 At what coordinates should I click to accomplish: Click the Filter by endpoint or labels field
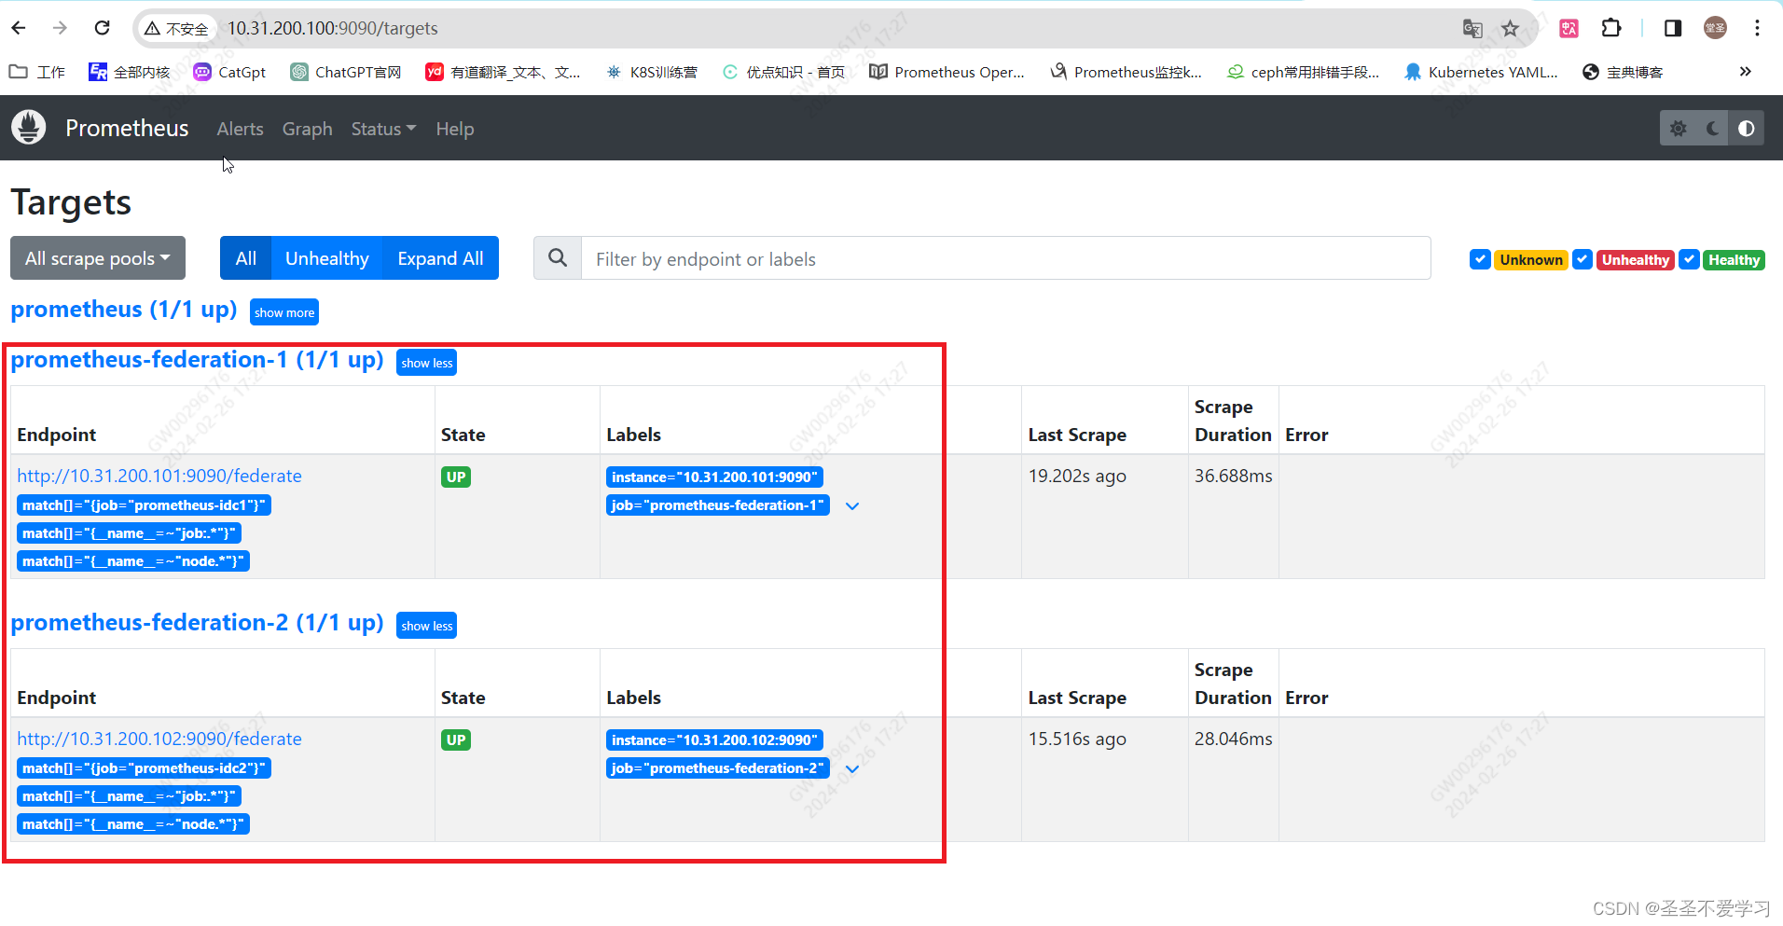(1006, 258)
